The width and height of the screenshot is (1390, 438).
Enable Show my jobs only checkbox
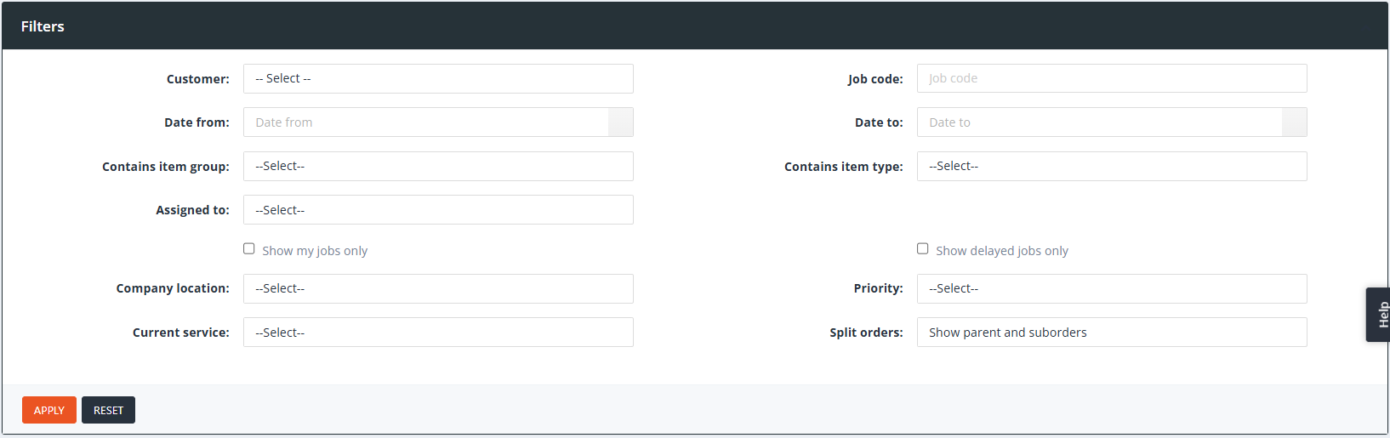[249, 249]
